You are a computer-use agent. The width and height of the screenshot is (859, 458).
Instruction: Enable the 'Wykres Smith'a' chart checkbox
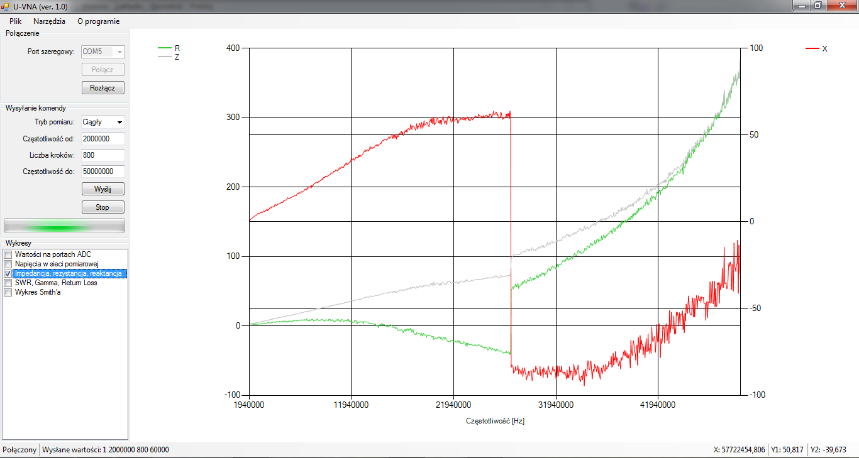(x=8, y=292)
